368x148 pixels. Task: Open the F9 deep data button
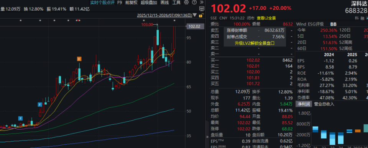[x=120, y=3]
